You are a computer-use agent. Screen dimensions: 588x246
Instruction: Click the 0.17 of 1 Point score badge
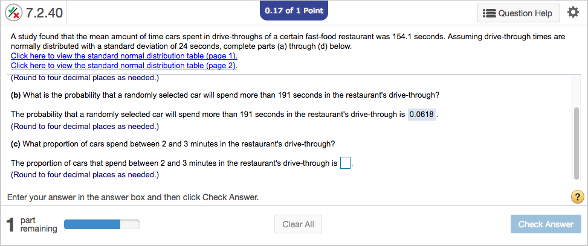(294, 11)
